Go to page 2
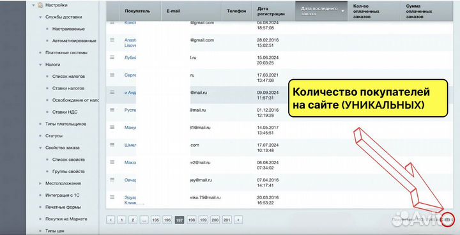This screenshot has height=235, width=460. (x=133, y=220)
